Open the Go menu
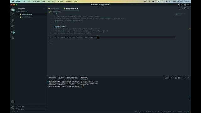The height and width of the screenshot is (113, 201). point(49,1)
